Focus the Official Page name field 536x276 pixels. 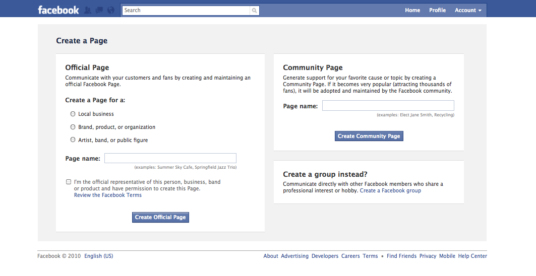pyautogui.click(x=170, y=158)
